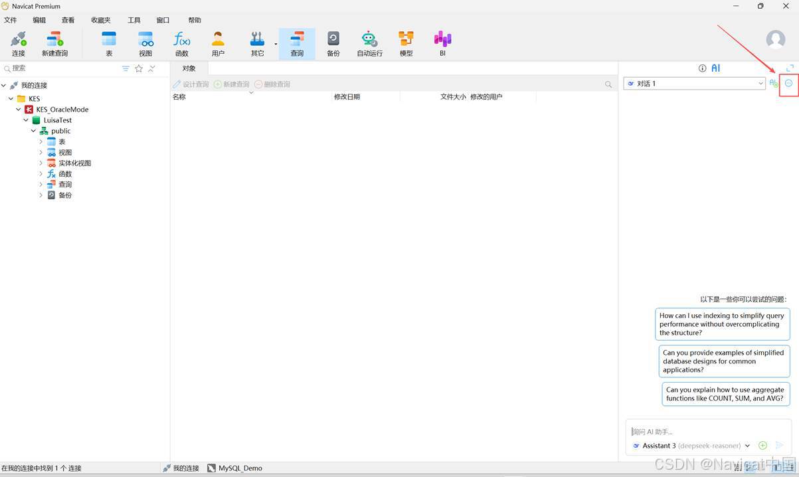This screenshot has width=799, height=477.
Task: Open the 函数 functions toolbar icon
Action: (181, 44)
